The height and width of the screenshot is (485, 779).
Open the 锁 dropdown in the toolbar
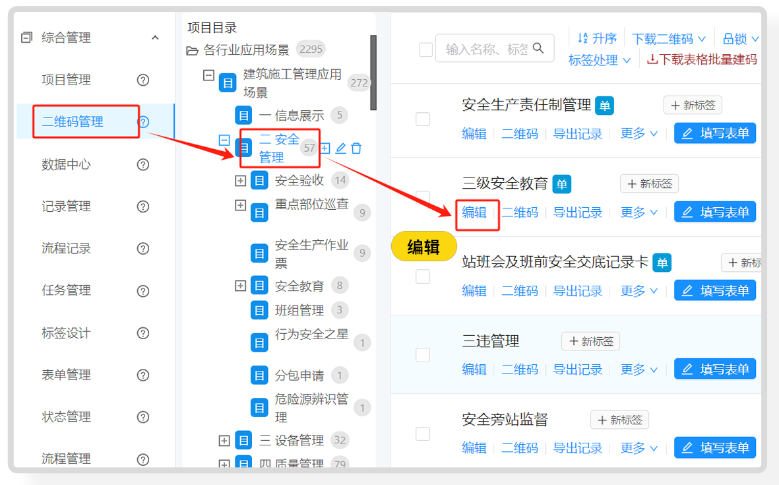pyautogui.click(x=740, y=39)
